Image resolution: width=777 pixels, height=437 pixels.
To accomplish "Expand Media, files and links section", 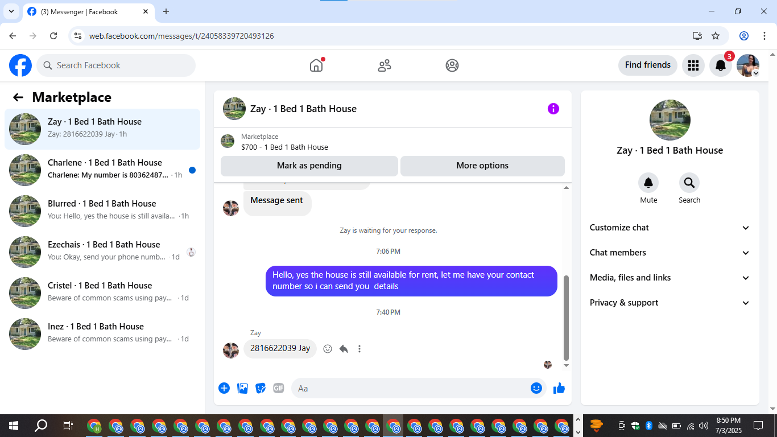I will pyautogui.click(x=670, y=278).
